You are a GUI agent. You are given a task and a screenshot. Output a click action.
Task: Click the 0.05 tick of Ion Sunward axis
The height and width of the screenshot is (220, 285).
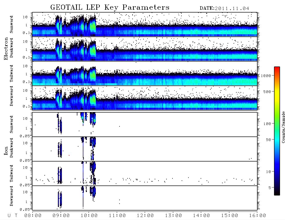[25, 136]
